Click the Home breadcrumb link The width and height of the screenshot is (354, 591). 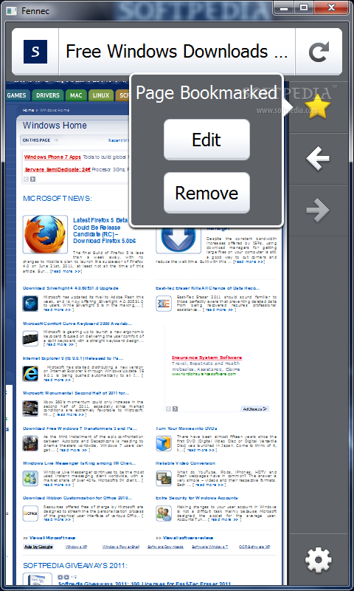[x=28, y=110]
